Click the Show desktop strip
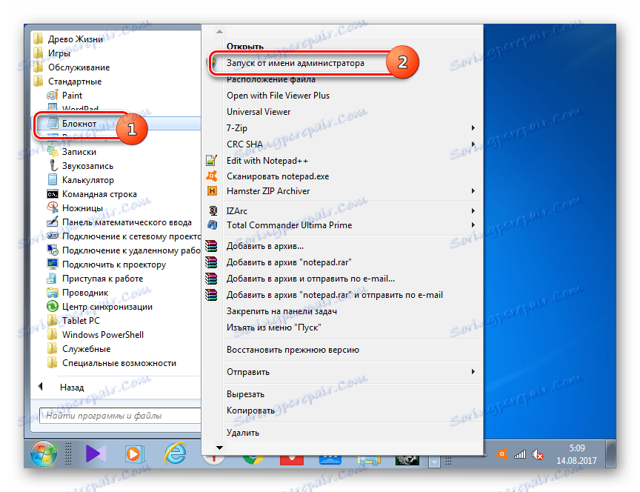Screen dimensions: 640x492 click(610, 454)
